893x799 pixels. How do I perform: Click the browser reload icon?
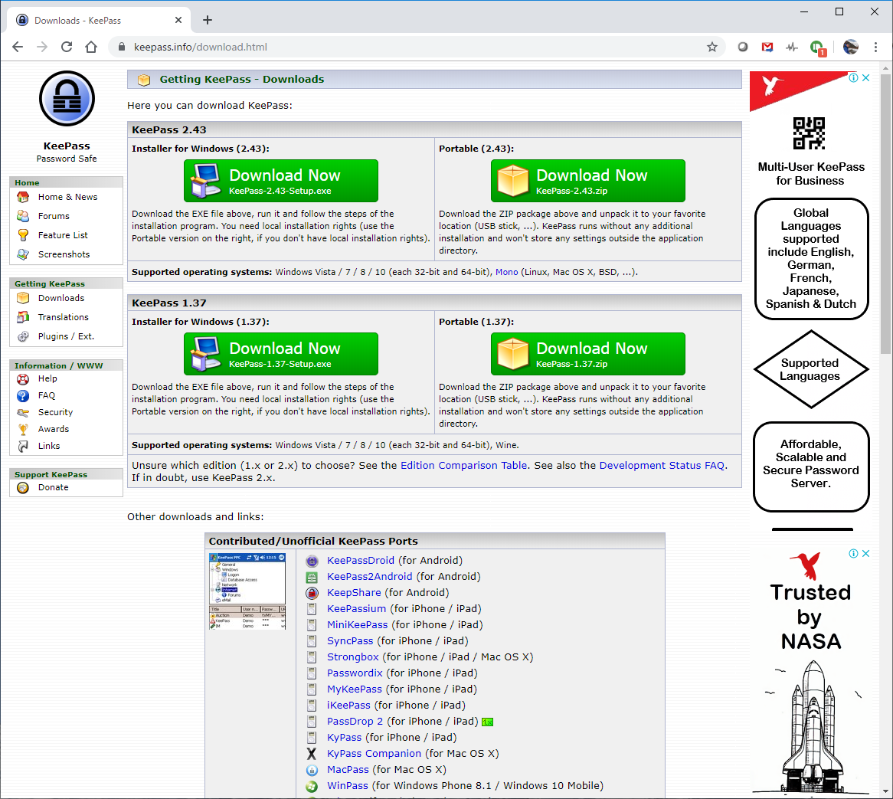click(x=67, y=47)
